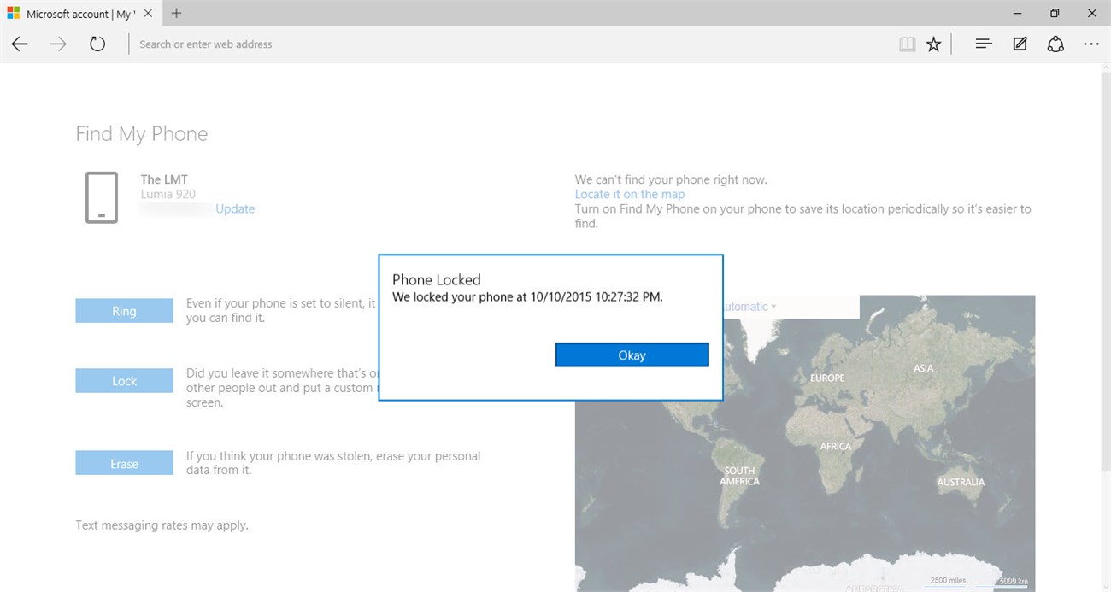Follow the Locate it on the map link
The height and width of the screenshot is (592, 1111).
(630, 194)
